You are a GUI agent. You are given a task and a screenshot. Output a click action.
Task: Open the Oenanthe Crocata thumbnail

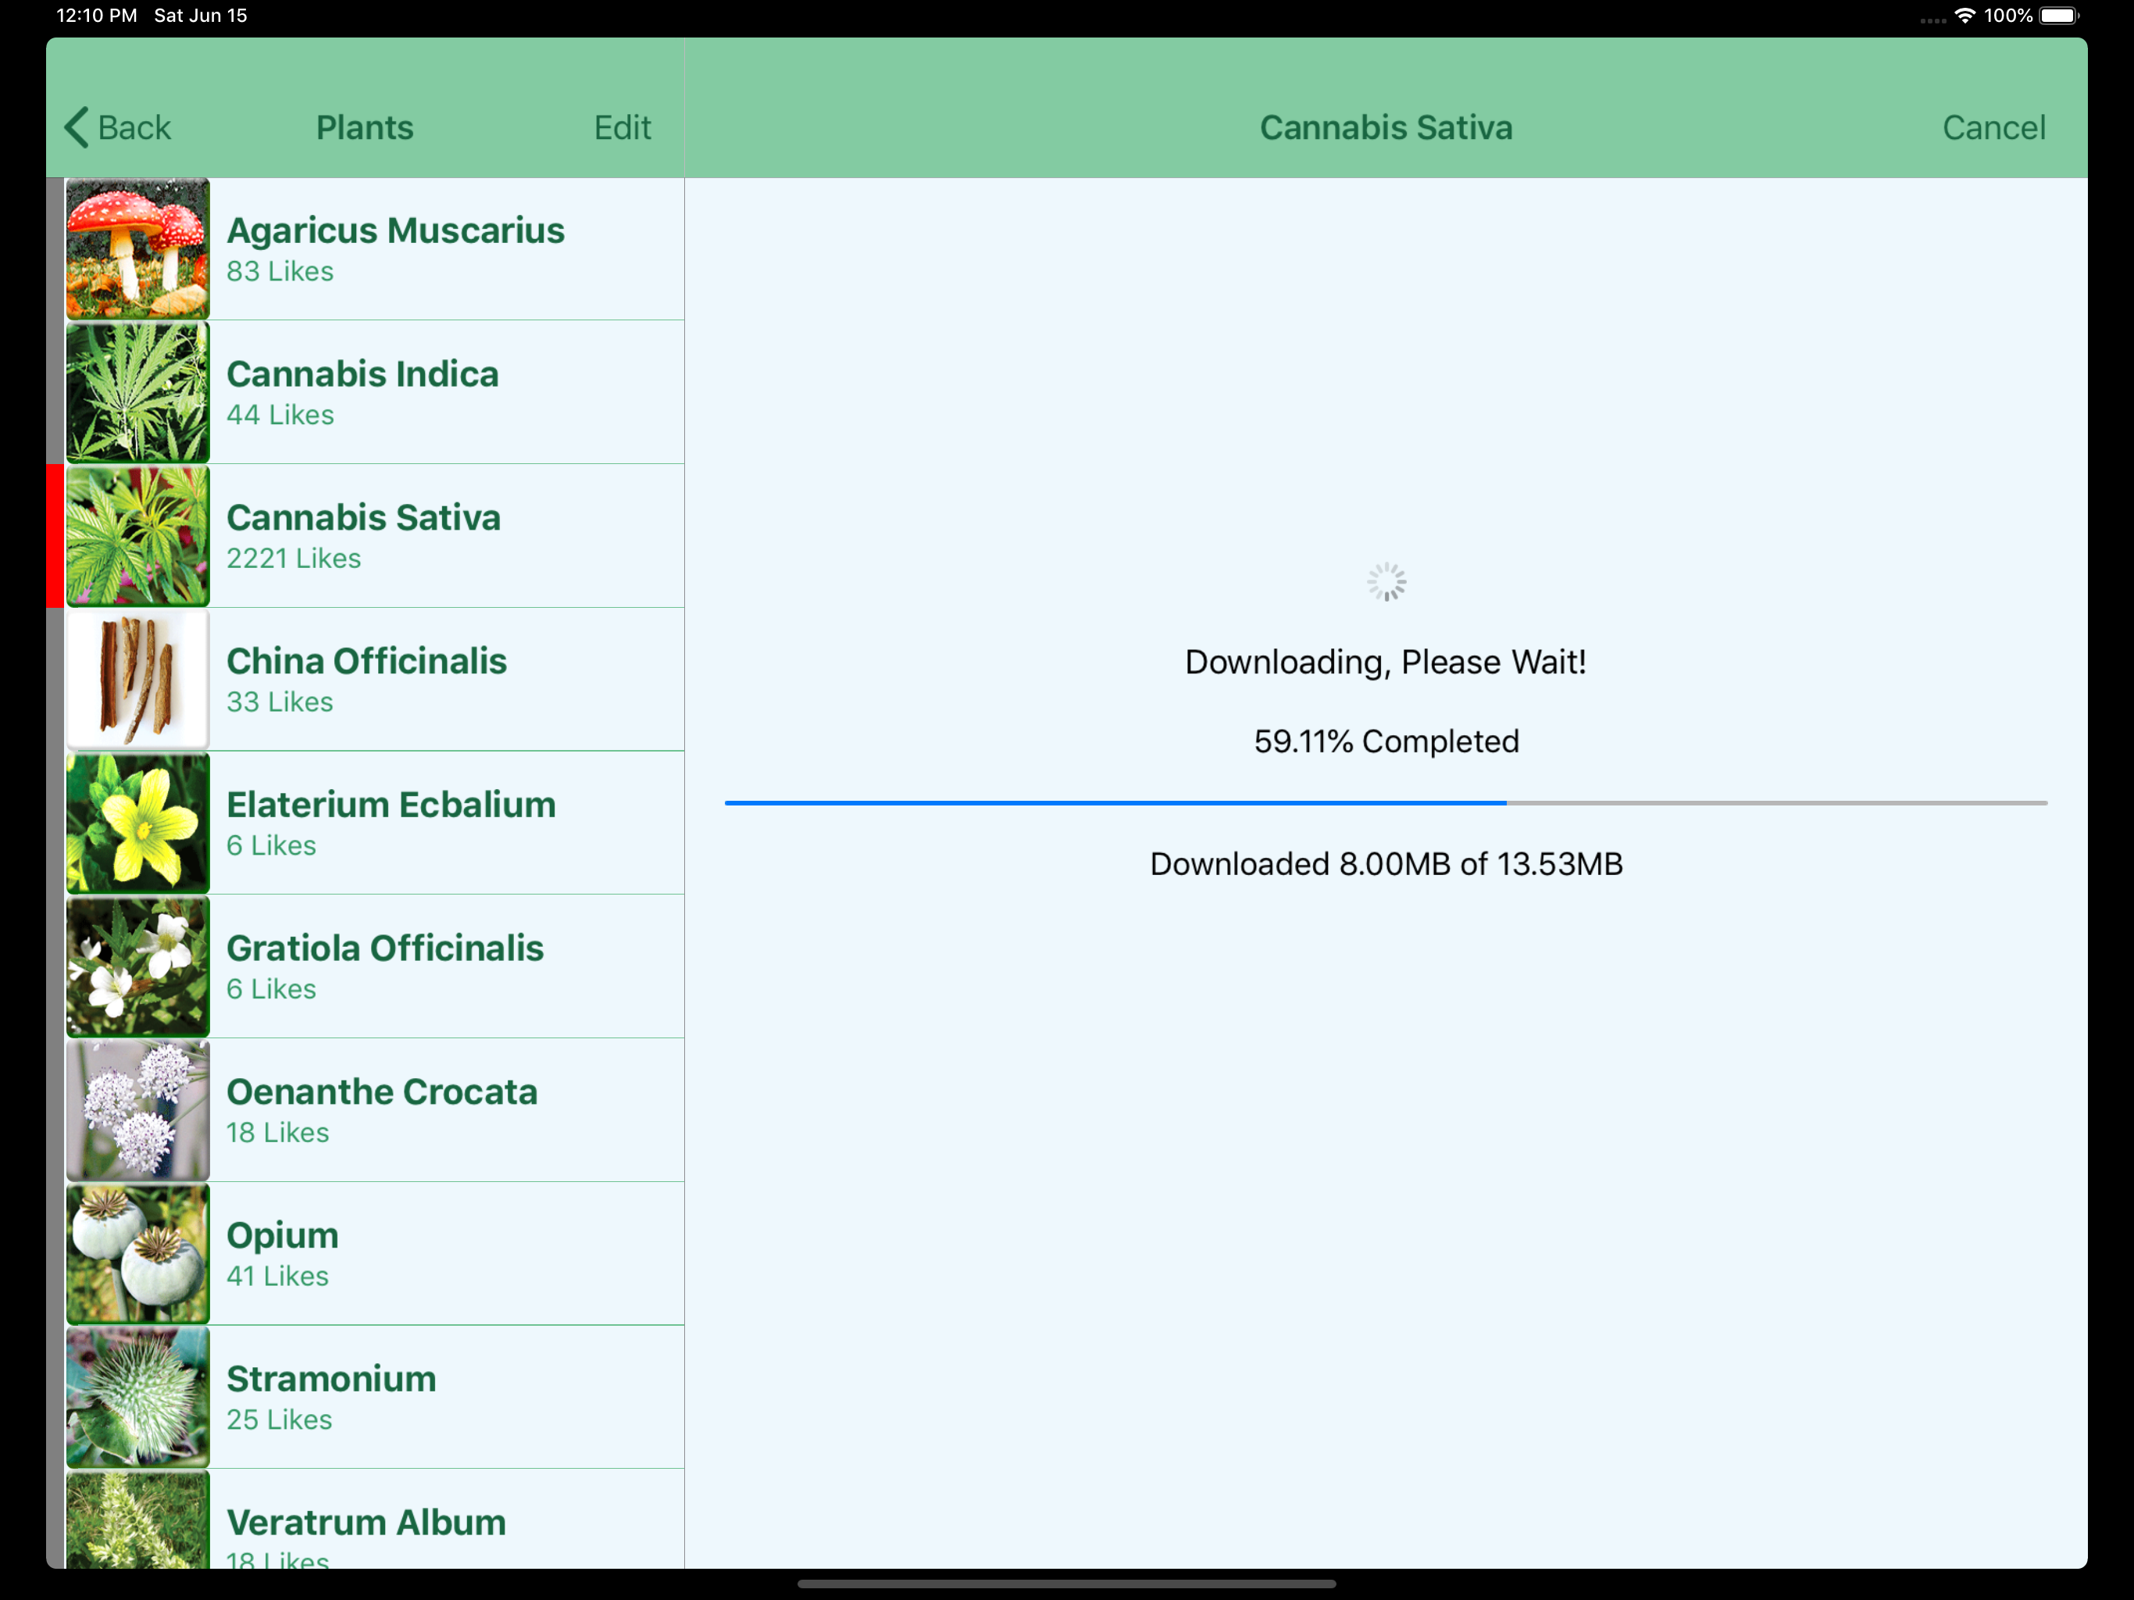138,1111
